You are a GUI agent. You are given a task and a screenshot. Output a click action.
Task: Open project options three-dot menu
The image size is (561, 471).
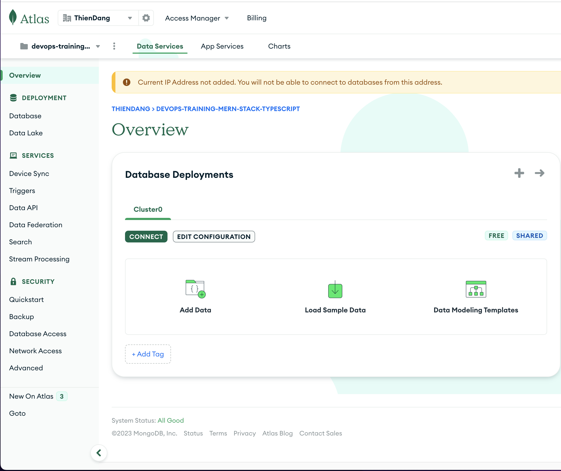coord(114,46)
